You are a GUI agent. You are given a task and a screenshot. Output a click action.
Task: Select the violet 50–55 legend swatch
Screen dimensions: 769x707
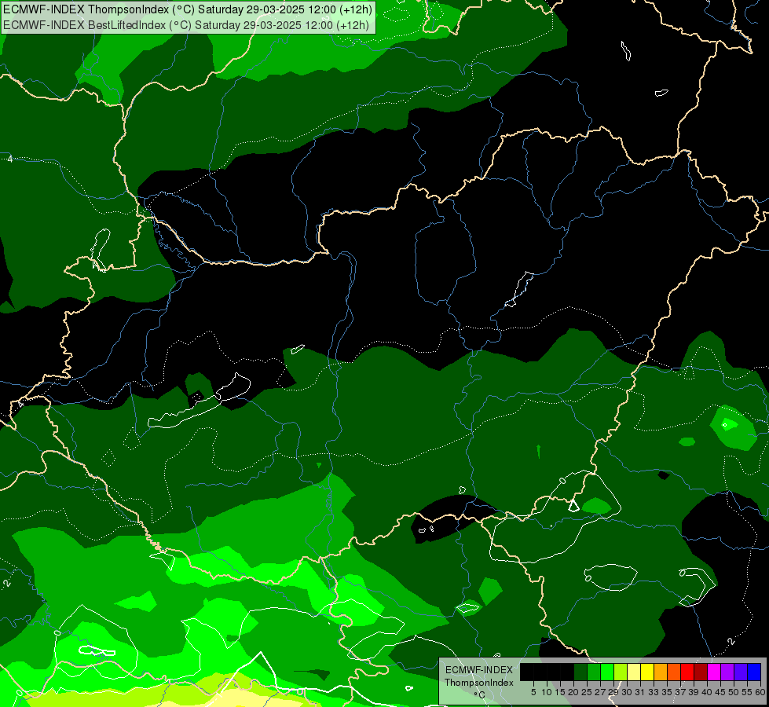tap(741, 672)
